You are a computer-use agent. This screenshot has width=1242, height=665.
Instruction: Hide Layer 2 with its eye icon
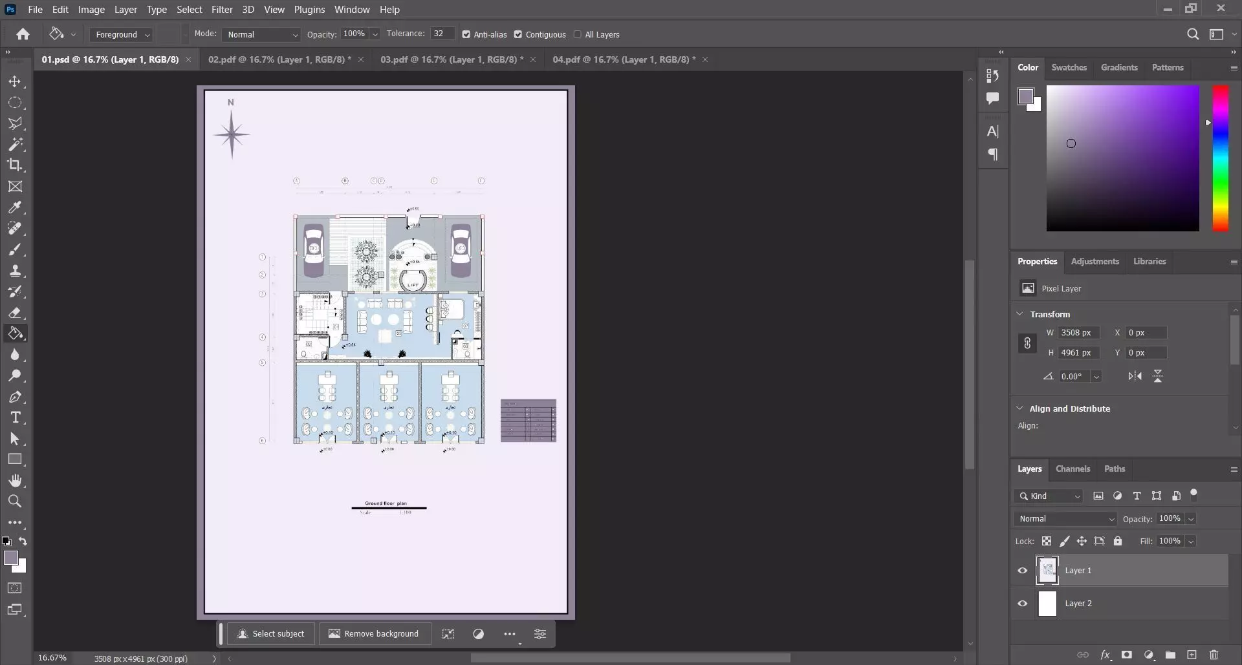1022,604
